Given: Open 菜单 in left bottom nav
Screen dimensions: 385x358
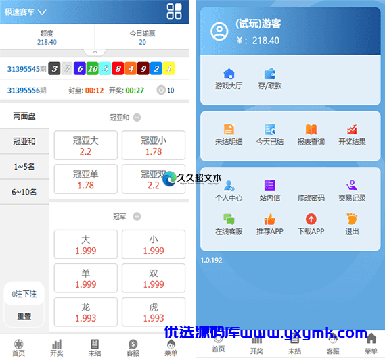Looking at the screenshot, I should coord(171,348).
